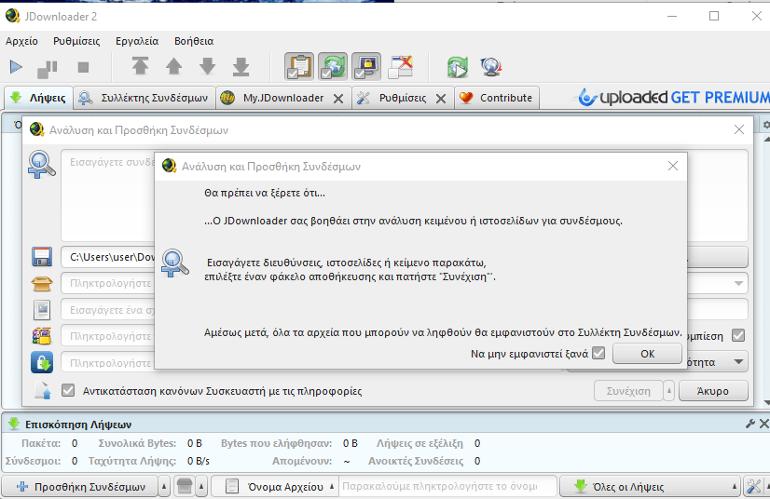770x499 pixels.
Task: Move selected item to bottom arrow
Action: coord(241,67)
